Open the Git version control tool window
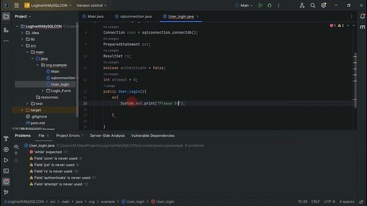This screenshot has height=206, width=367. tap(6, 192)
